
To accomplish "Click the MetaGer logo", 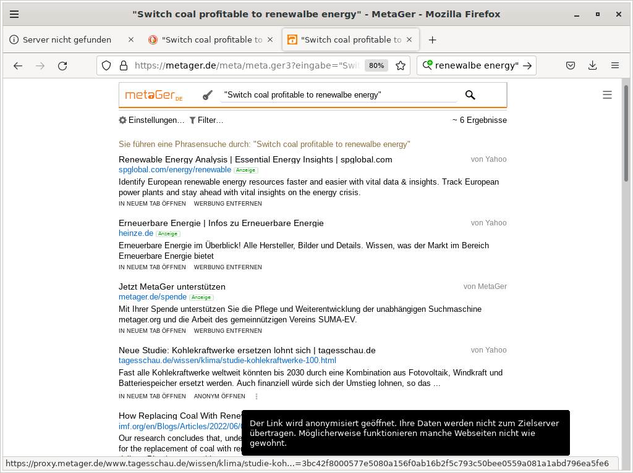I will (x=154, y=95).
